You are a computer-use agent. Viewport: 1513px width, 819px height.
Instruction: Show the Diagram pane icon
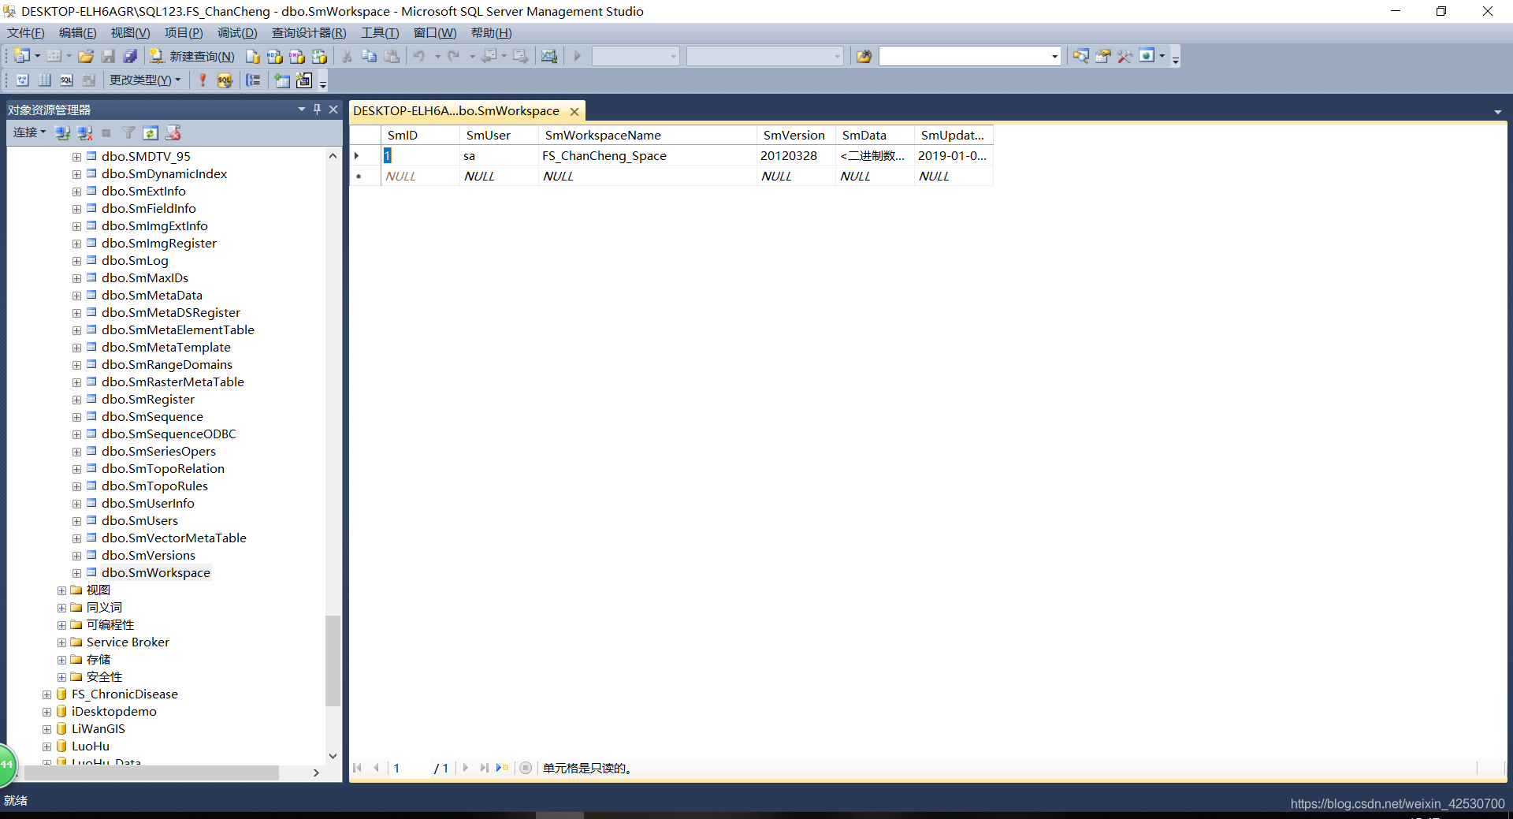click(23, 80)
